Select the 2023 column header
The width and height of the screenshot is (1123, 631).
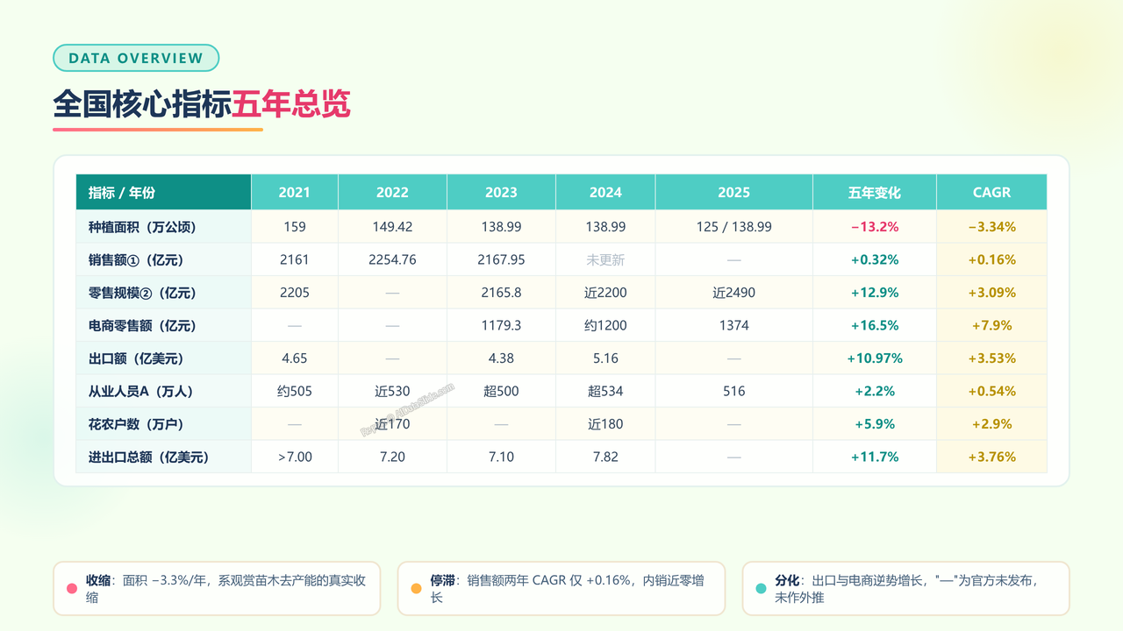tap(501, 192)
